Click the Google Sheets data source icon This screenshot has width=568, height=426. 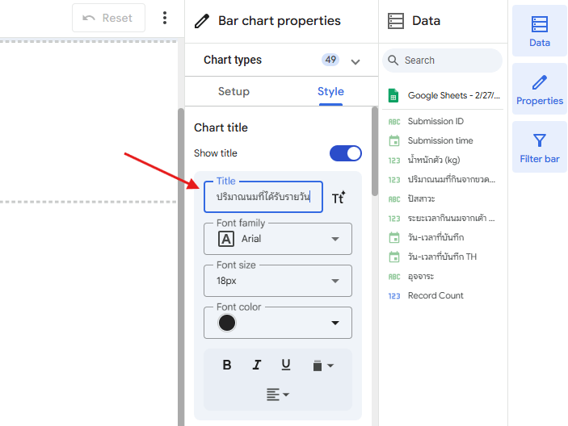tap(393, 95)
